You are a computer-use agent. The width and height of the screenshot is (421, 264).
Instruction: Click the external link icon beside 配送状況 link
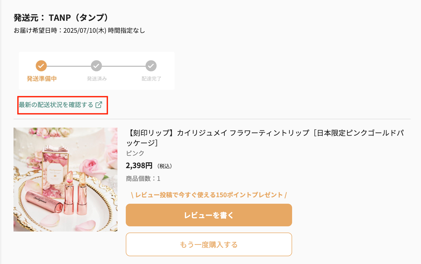pos(99,105)
